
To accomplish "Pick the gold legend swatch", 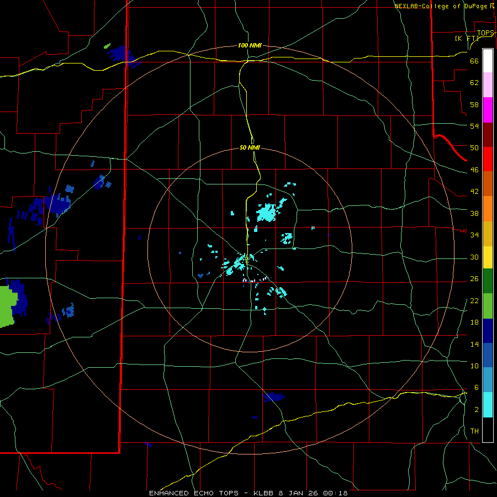I will [488, 234].
